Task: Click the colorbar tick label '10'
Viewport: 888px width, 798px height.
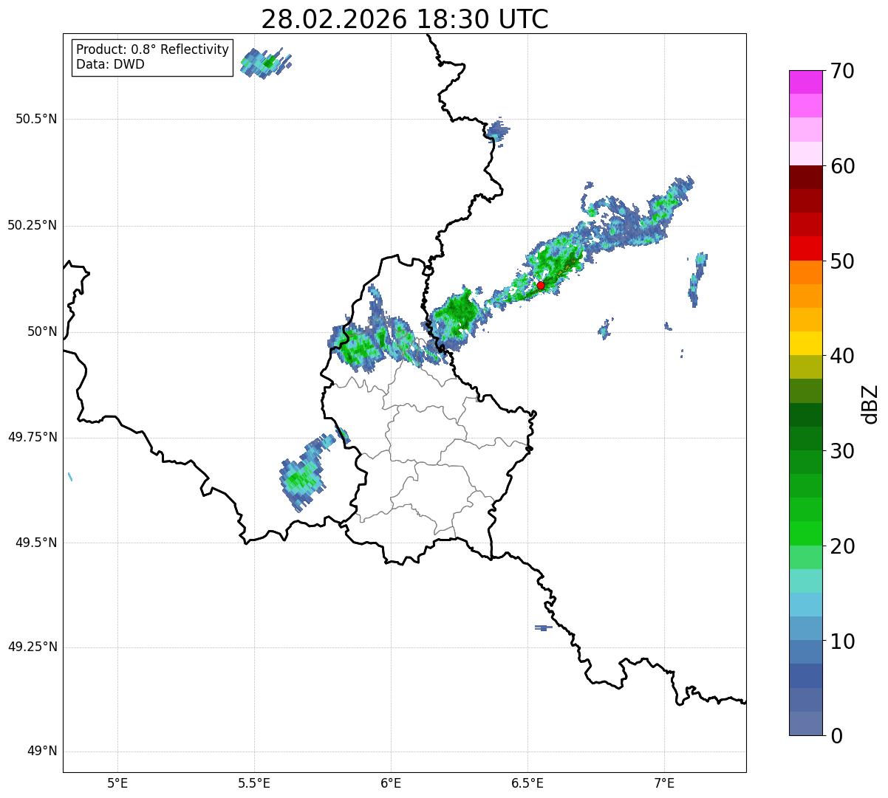Action: tap(842, 641)
